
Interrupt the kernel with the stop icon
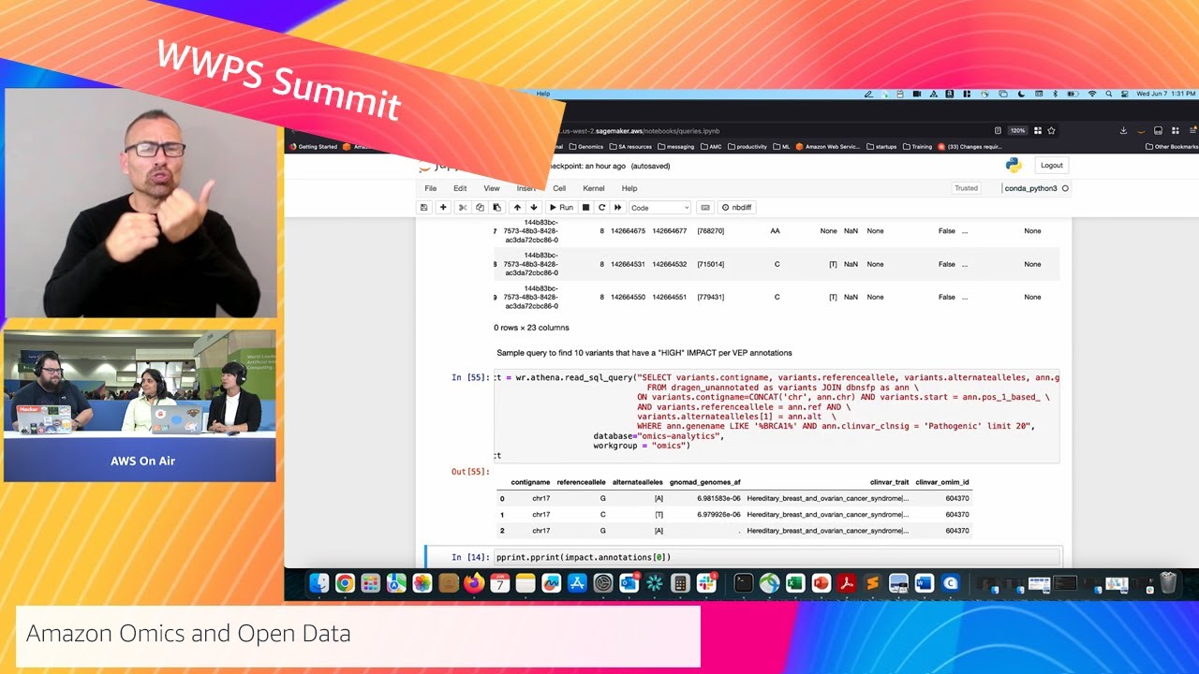click(x=586, y=208)
